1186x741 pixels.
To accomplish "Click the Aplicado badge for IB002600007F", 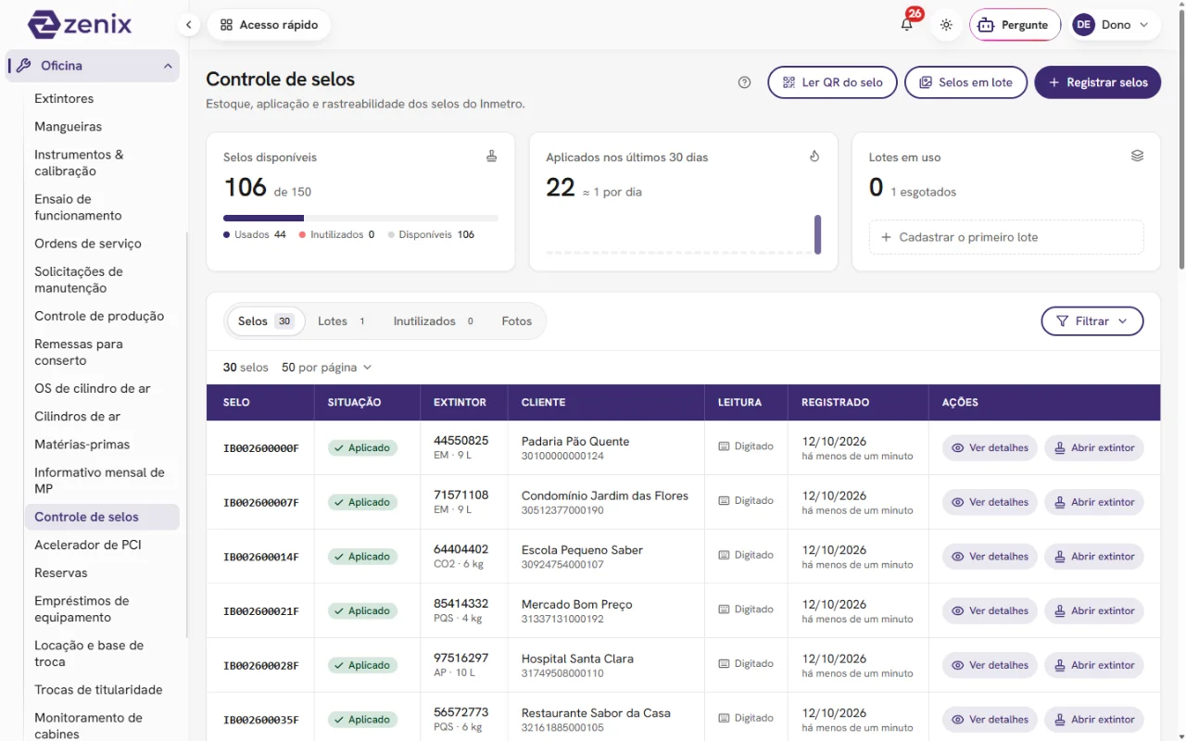I will 362,502.
